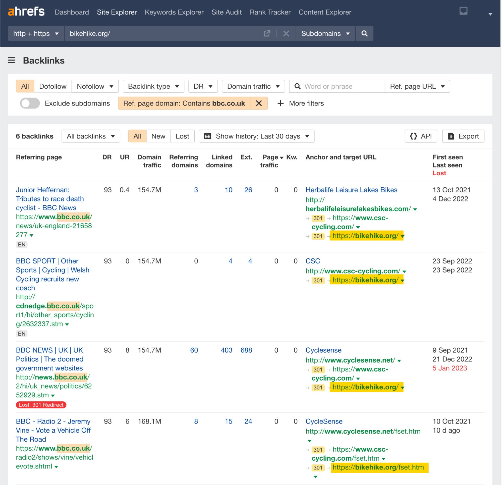
Task: Clear the target URL using the X icon
Action: pyautogui.click(x=286, y=33)
